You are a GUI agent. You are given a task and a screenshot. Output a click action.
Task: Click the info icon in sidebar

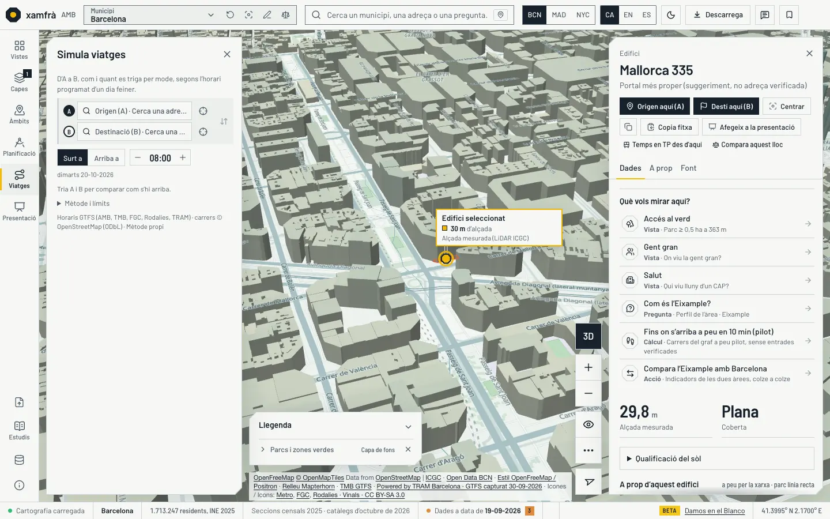(19, 485)
